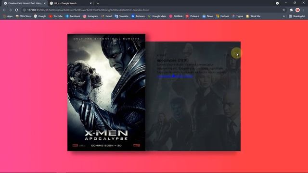Go back to the previous page
The width and height of the screenshot is (308, 173).
point(4,10)
